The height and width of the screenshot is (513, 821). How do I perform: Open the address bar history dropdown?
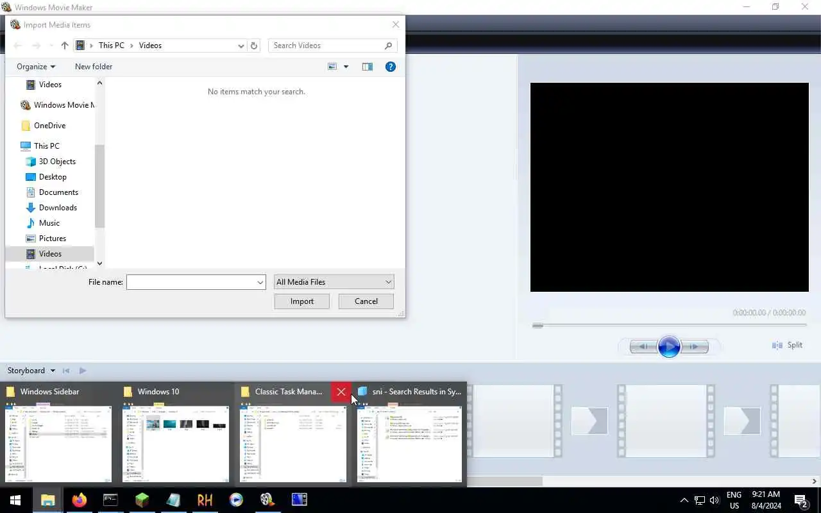(x=241, y=46)
